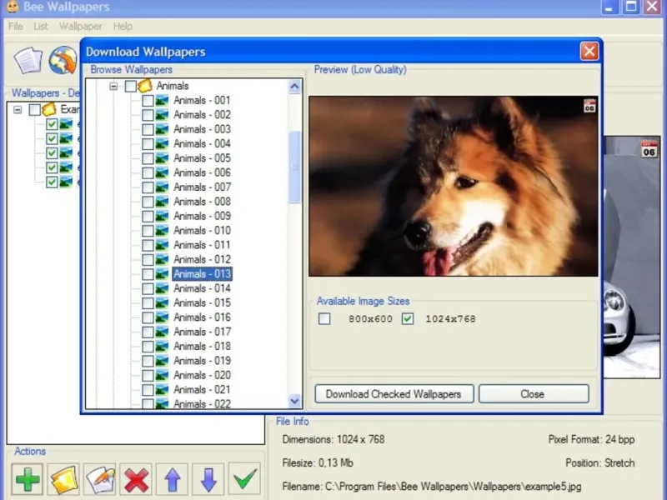Click the globe download wallpapers toolbar icon
Screen dimensions: 667x500
click(x=63, y=60)
